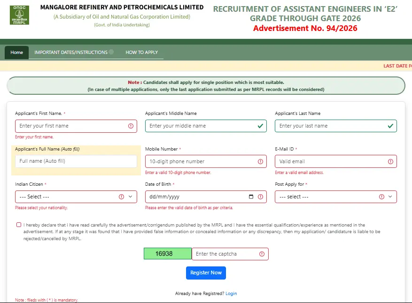Click the green checkmark in Middle Name field

[260, 126]
